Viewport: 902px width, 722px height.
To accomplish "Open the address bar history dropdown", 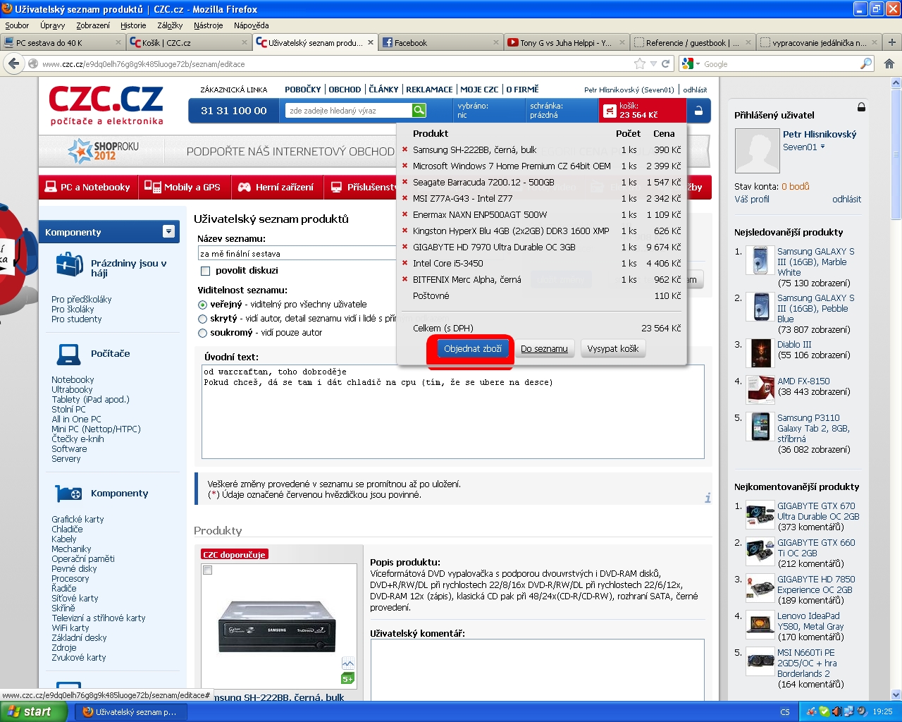I will (653, 63).
